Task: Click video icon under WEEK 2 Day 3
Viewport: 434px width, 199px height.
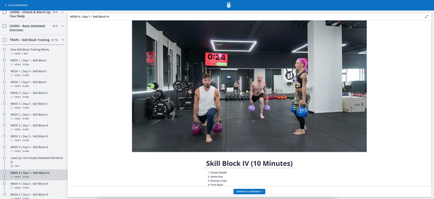Action: (12, 108)
